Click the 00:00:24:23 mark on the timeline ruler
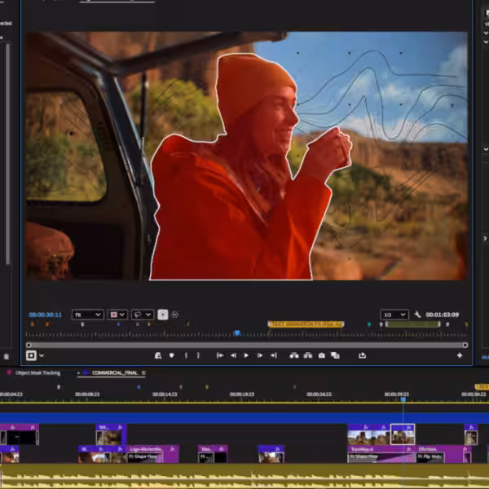 tap(319, 394)
